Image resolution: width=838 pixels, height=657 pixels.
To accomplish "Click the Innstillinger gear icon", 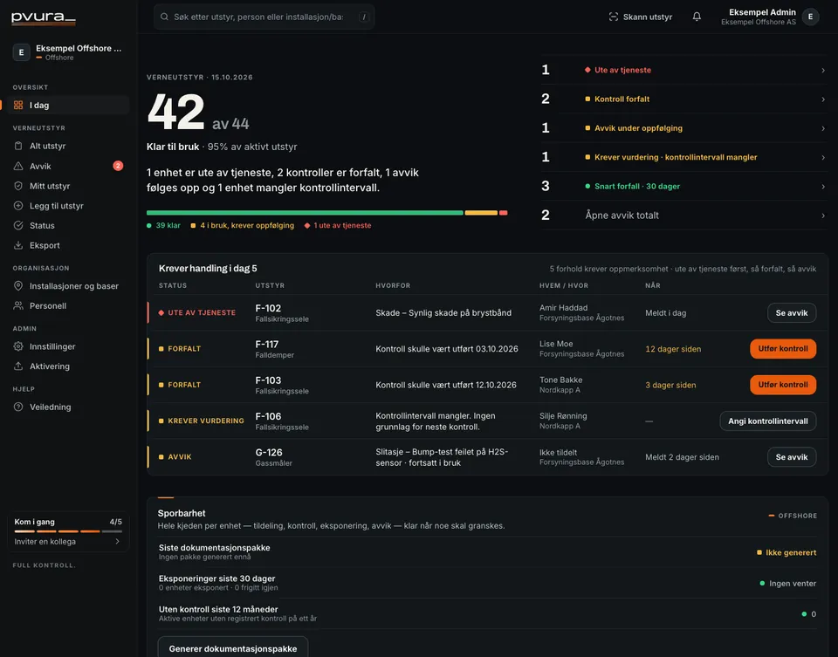I will pos(18,346).
